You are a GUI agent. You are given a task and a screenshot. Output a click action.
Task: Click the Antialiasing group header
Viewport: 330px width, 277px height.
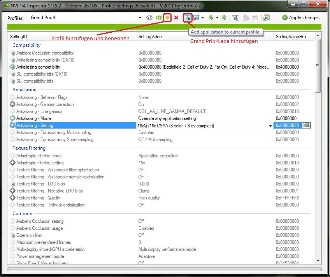[x=25, y=90]
